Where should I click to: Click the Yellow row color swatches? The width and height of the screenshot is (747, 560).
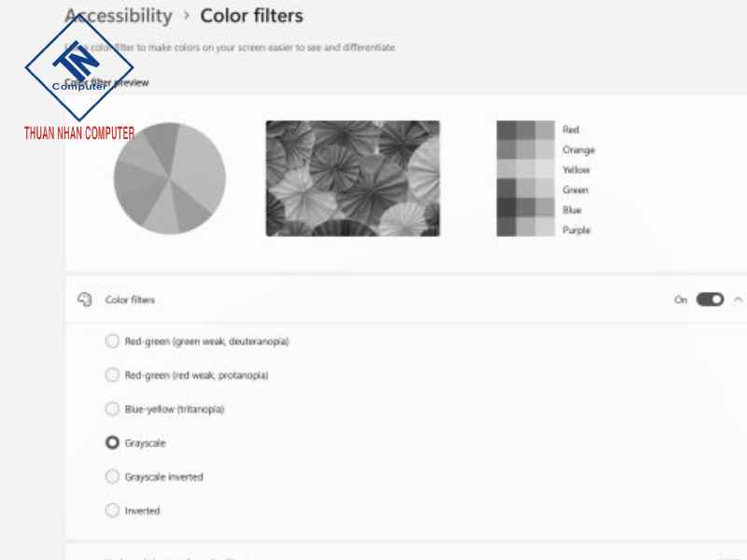click(525, 170)
